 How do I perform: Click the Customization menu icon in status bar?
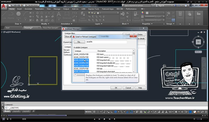click(x=206, y=112)
